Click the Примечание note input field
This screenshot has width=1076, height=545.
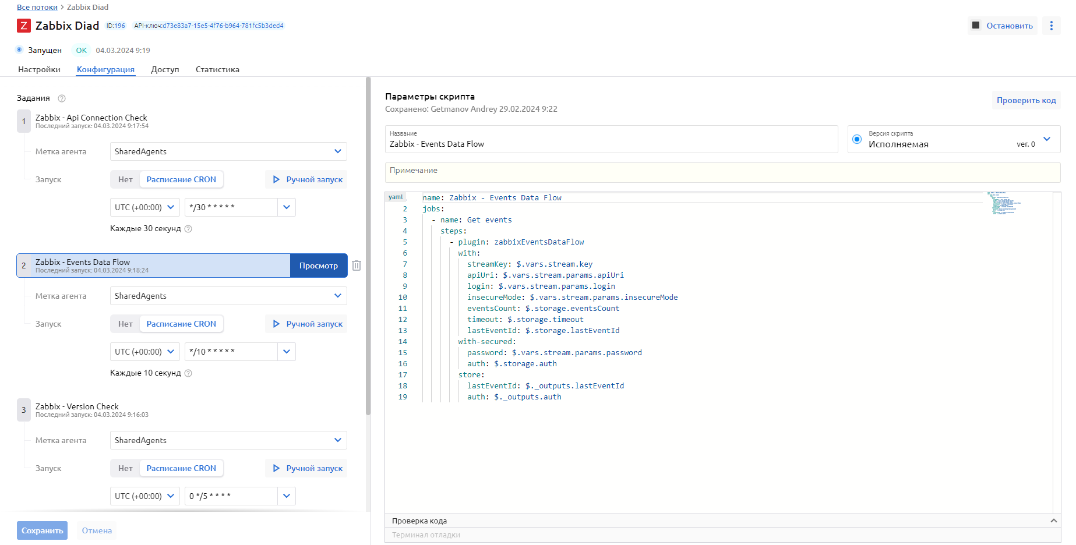pyautogui.click(x=722, y=172)
